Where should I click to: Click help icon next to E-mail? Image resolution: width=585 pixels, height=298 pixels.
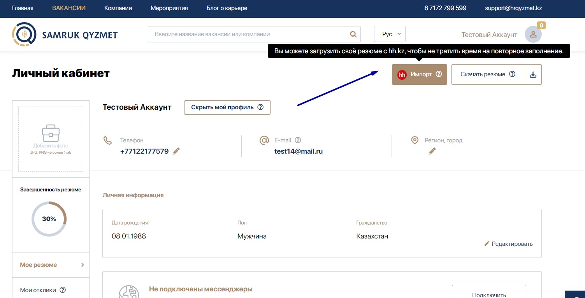(x=298, y=140)
